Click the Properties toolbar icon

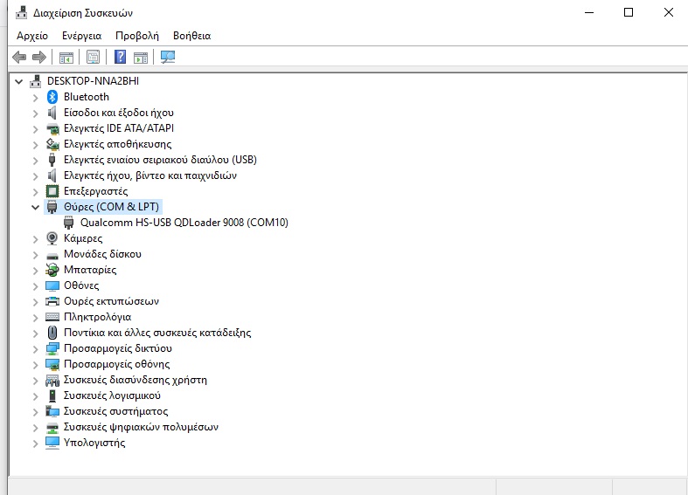(x=93, y=58)
